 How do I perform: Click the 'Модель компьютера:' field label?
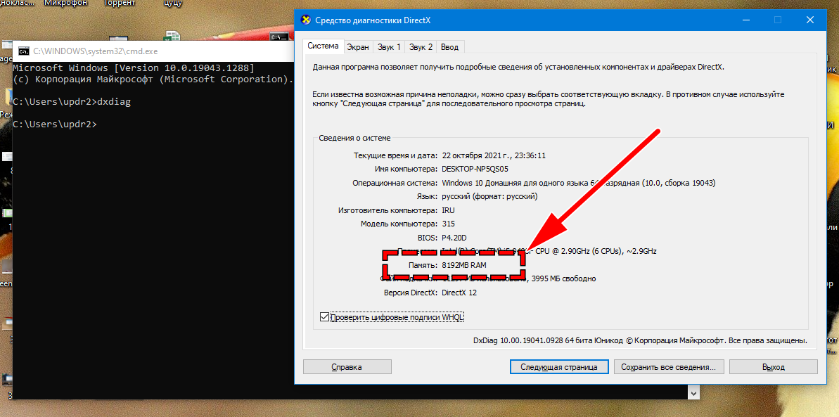(399, 224)
